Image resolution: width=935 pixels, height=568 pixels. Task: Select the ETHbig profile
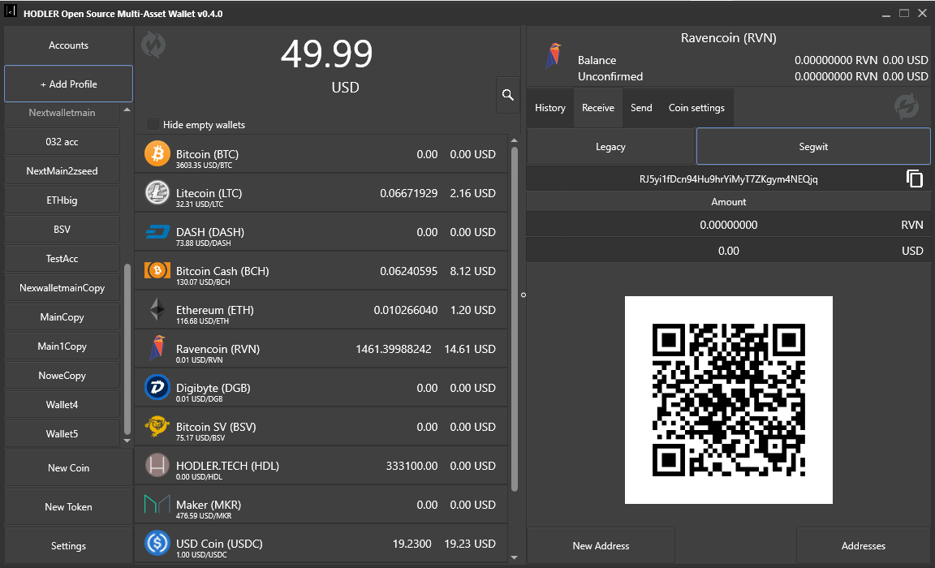pyautogui.click(x=62, y=200)
